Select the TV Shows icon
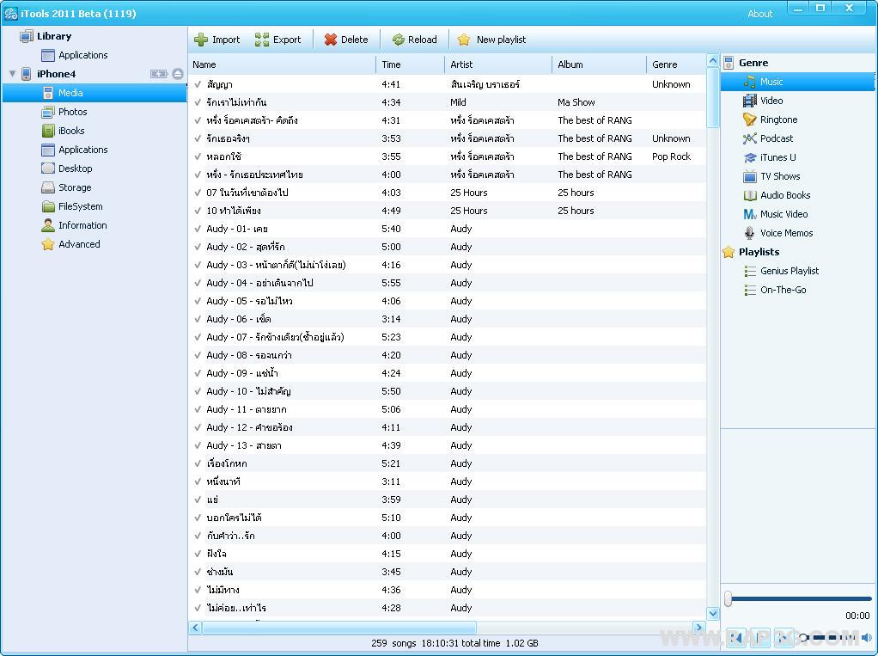Screen dimensions: 878x656 point(750,176)
